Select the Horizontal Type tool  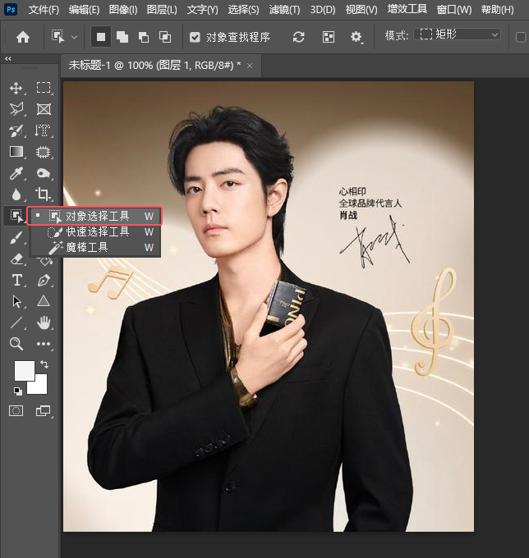point(16,280)
